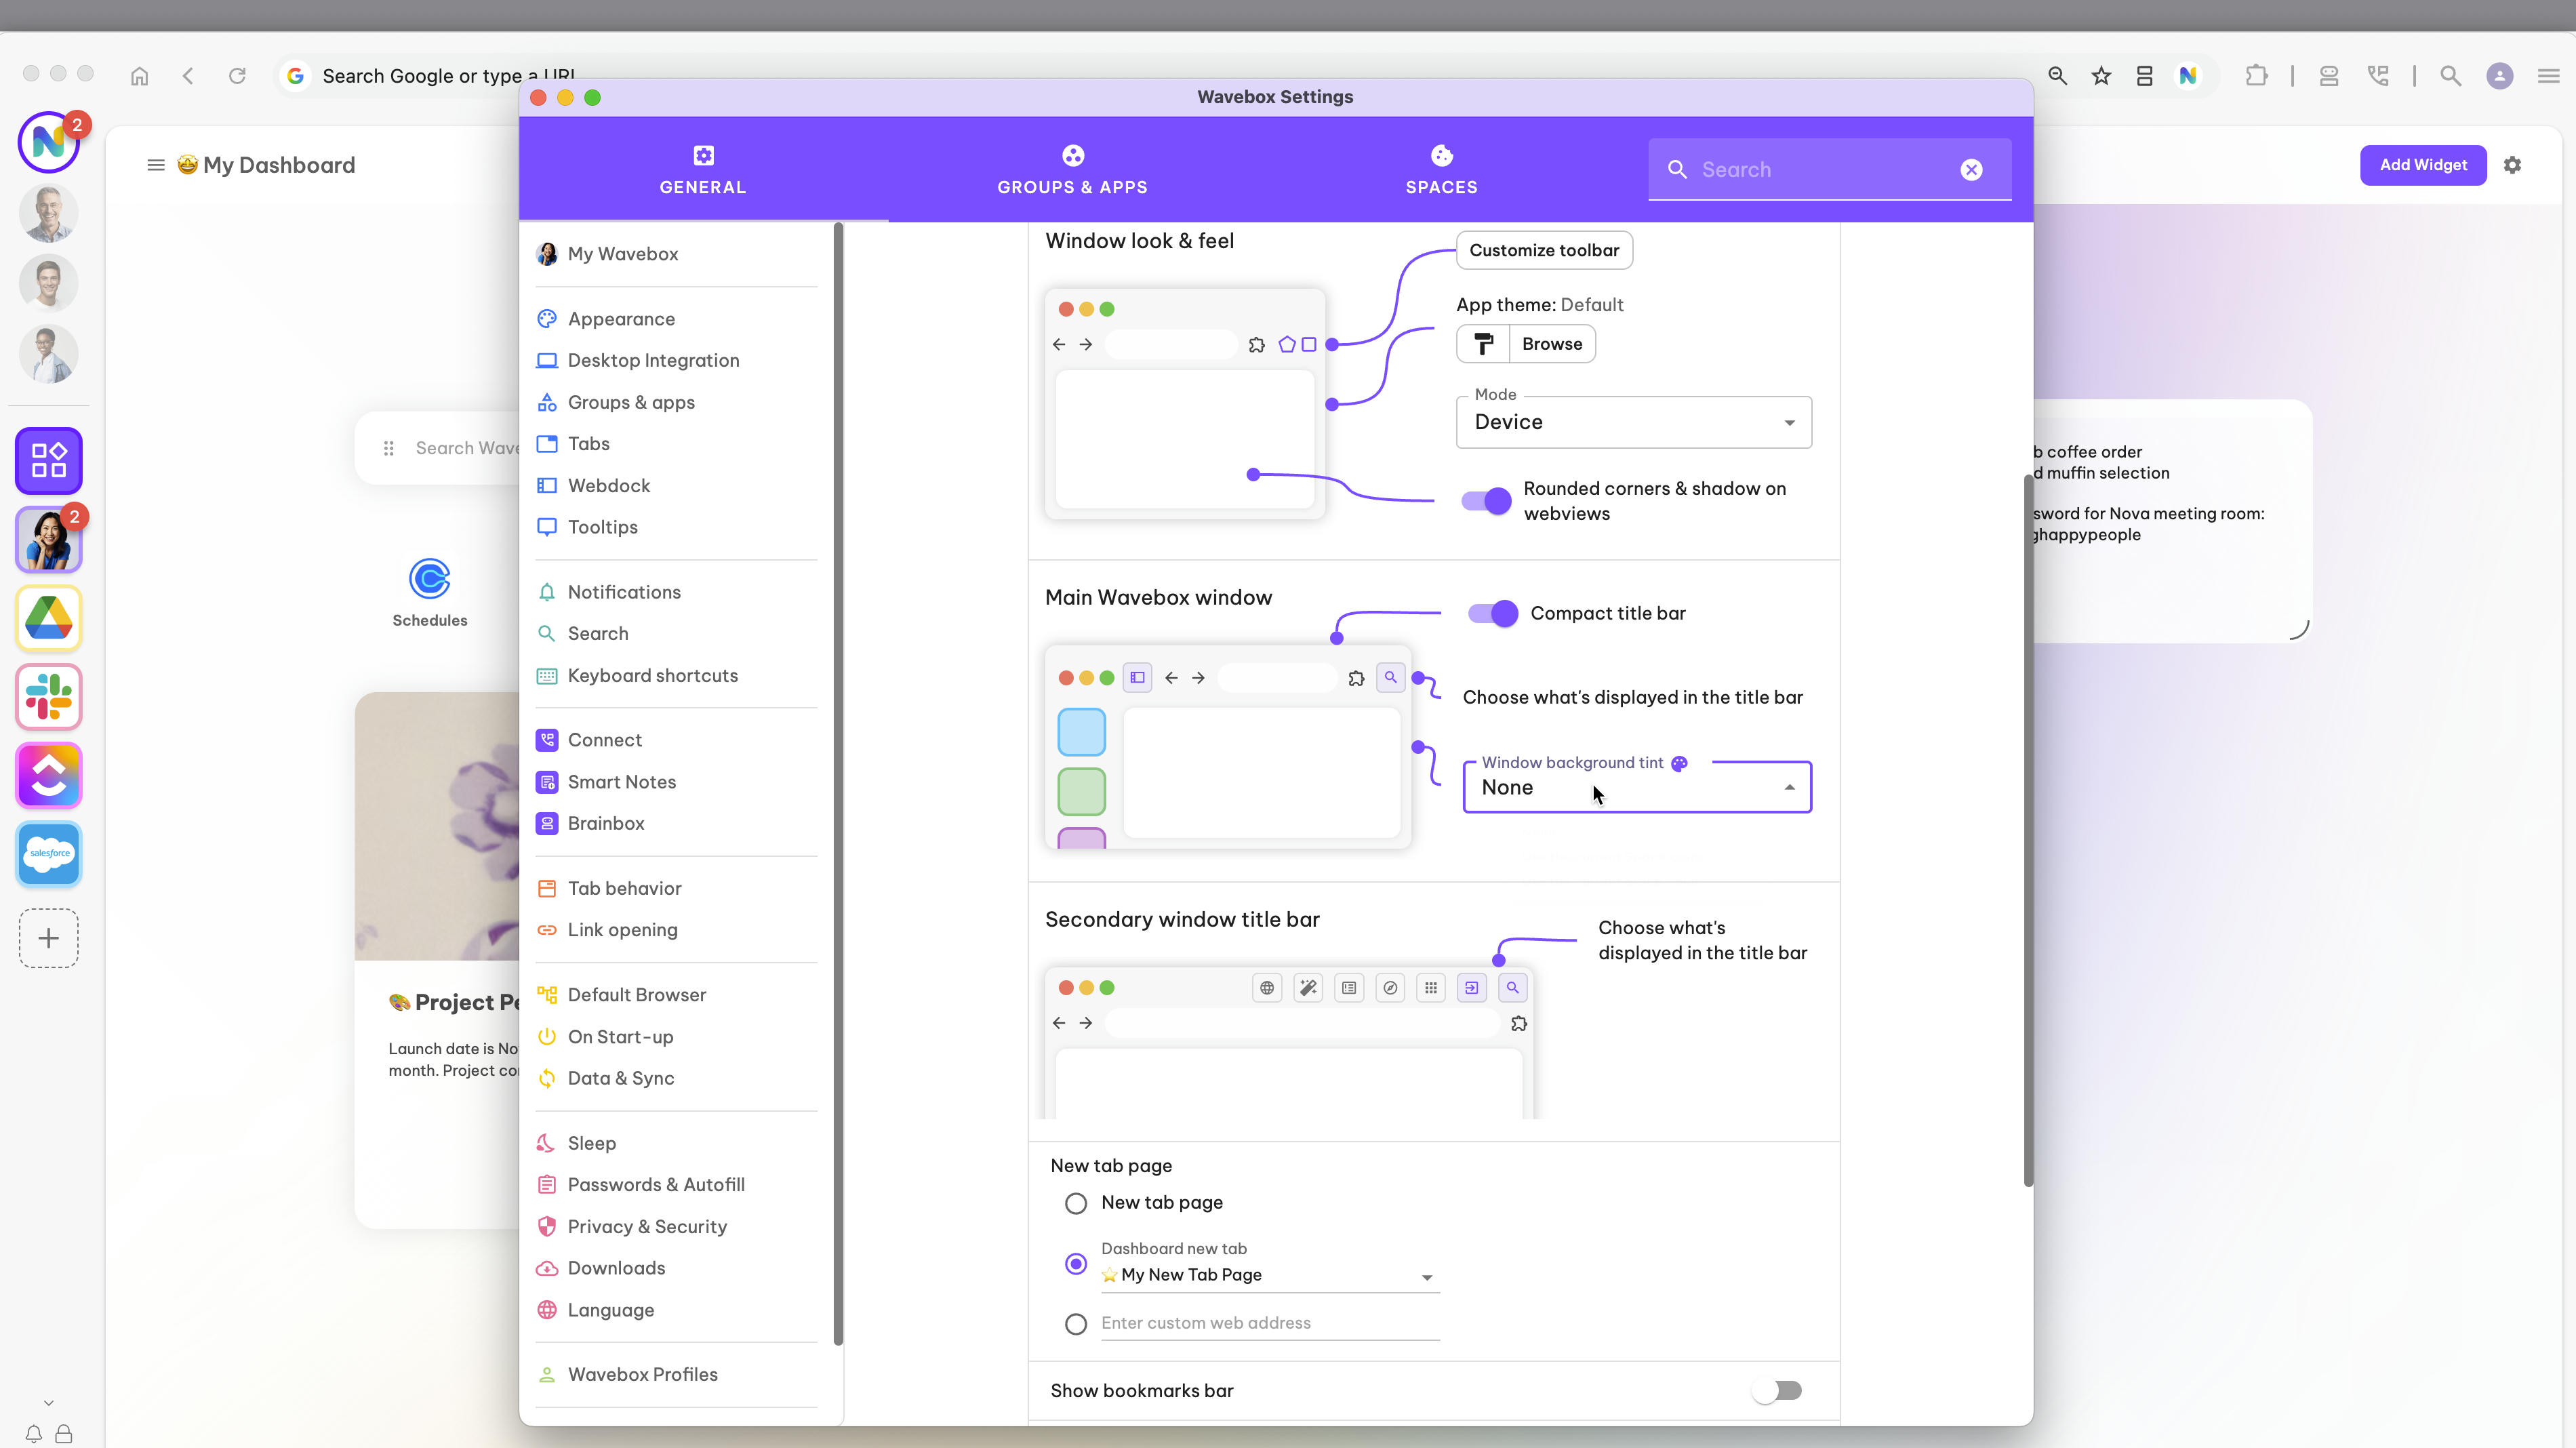Image resolution: width=2576 pixels, height=1448 pixels.
Task: Open the My New Tab Page dropdown
Action: point(1270,1275)
